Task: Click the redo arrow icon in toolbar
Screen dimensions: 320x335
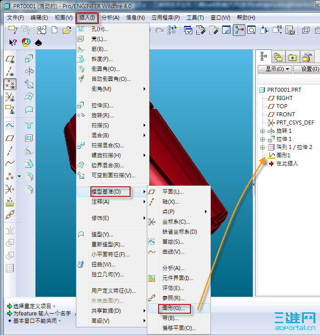Action: (160, 30)
